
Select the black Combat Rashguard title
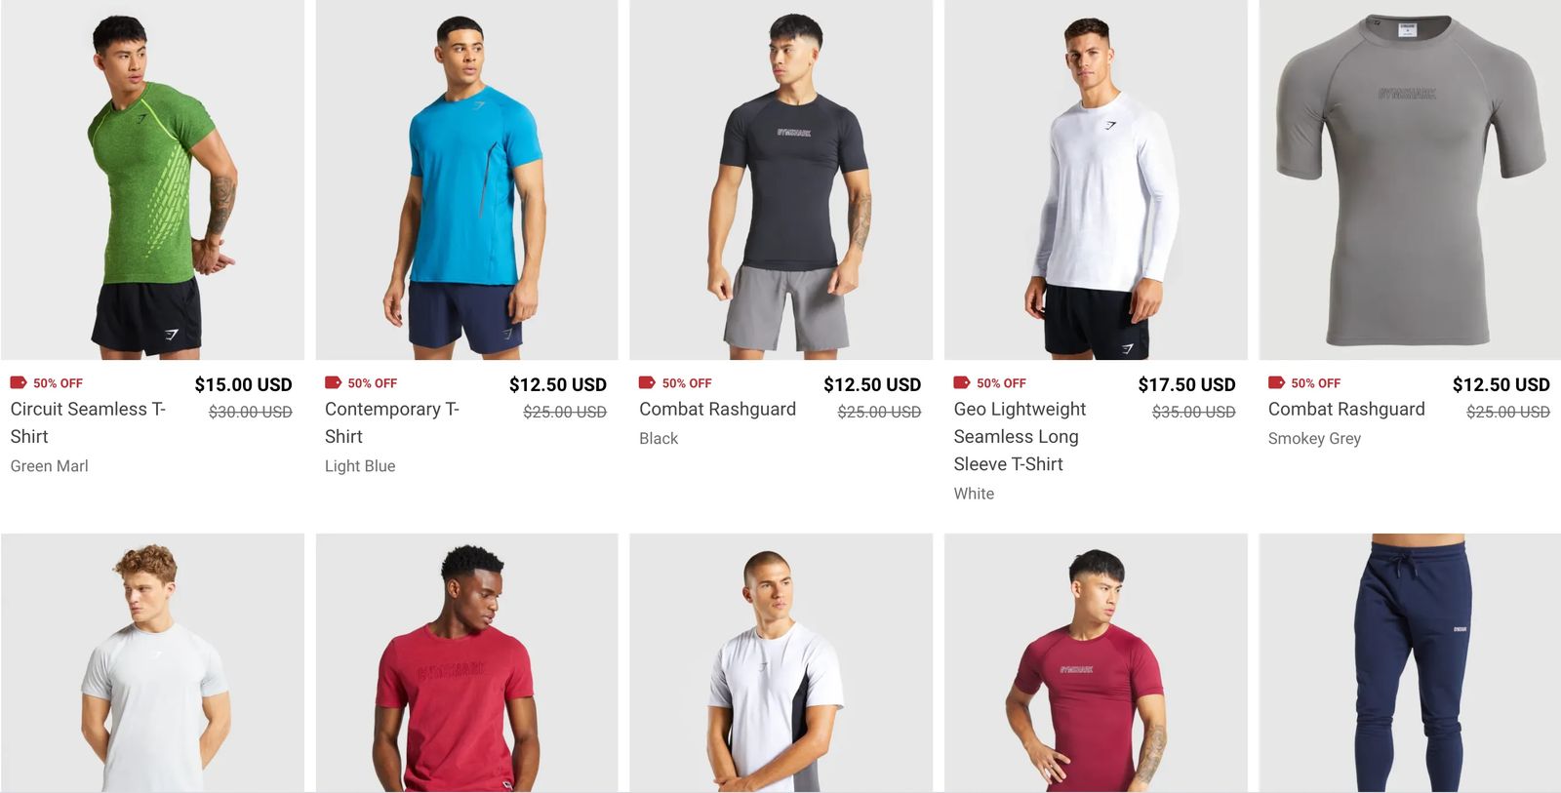pos(717,410)
